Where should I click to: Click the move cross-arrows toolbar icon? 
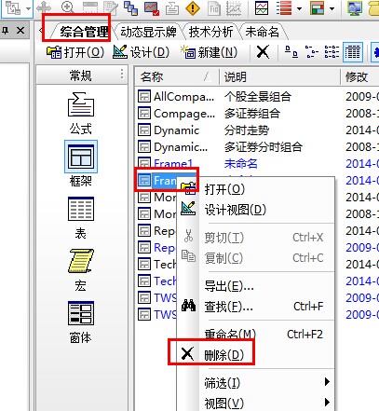[x=44, y=7]
